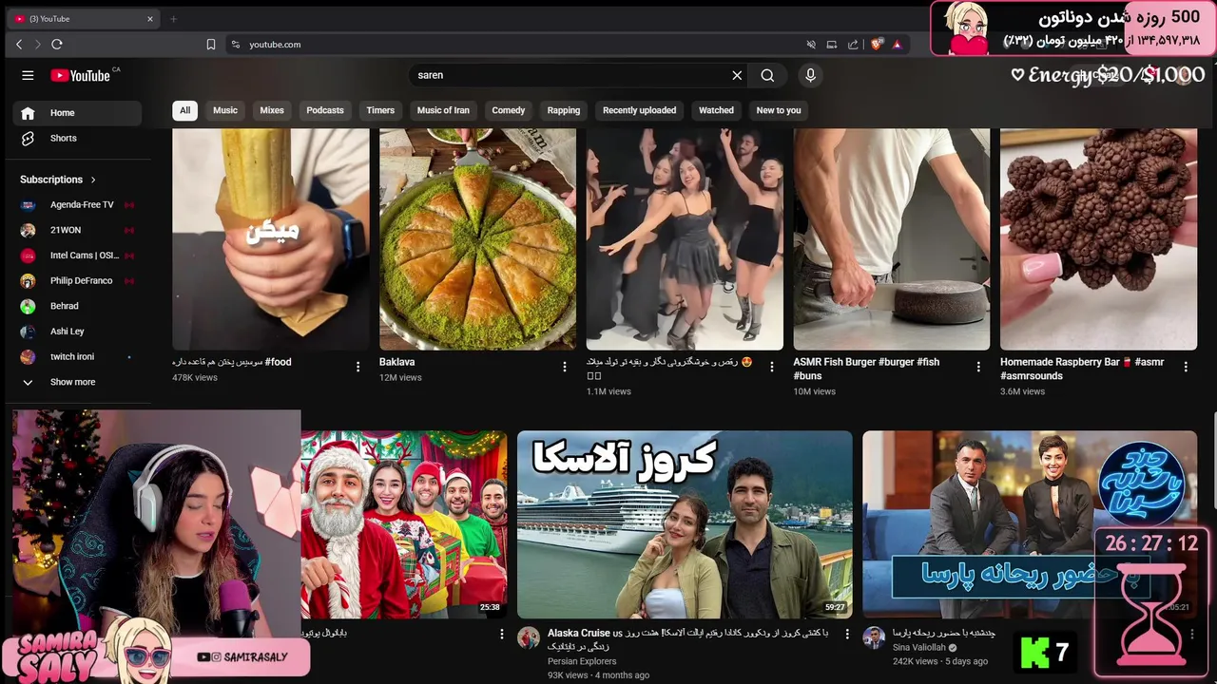Select the Podcasts filter chip
This screenshot has width=1217, height=684.
coord(325,110)
